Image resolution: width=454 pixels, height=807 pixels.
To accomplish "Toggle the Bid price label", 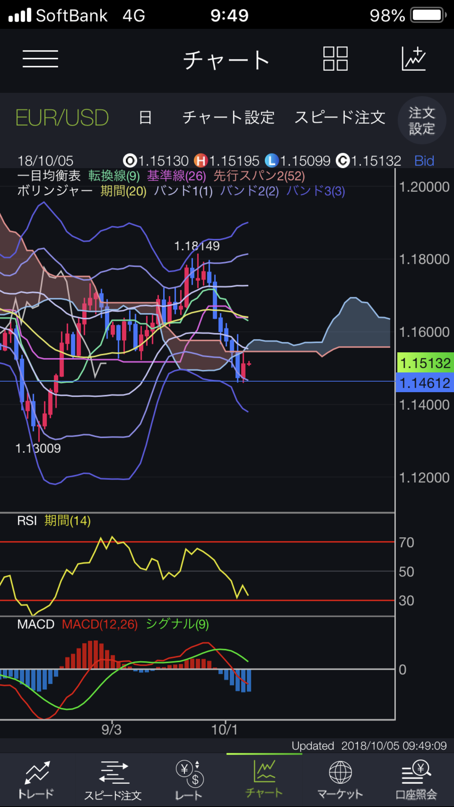I will tap(424, 161).
